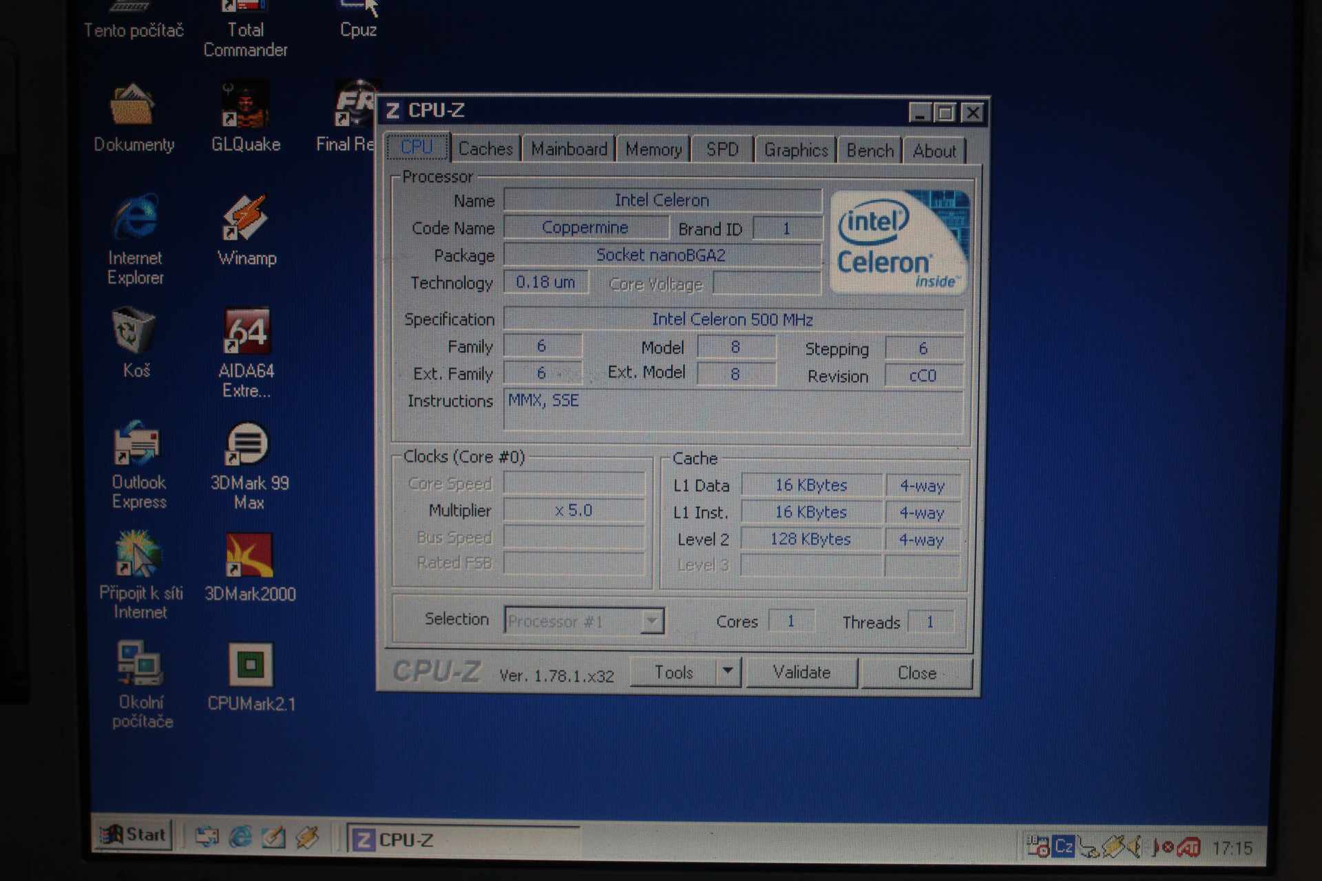Screen dimensions: 1322x881
Task: Click the Coppermine code name value
Action: [585, 228]
